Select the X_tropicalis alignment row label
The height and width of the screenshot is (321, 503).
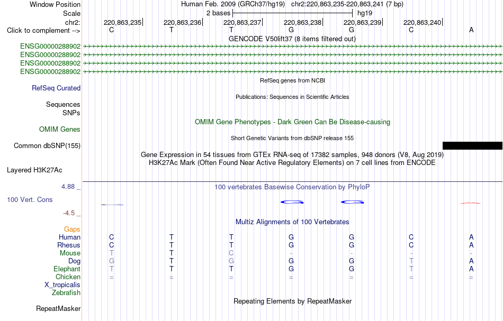coord(62,285)
